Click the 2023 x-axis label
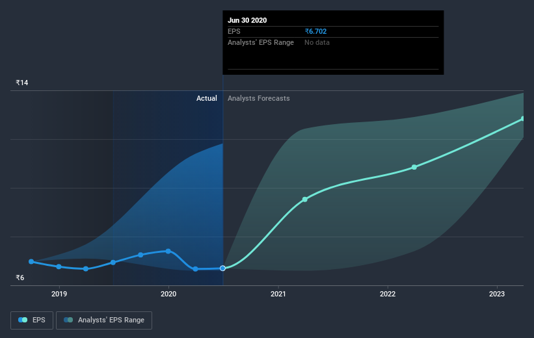The image size is (534, 338). point(497,294)
